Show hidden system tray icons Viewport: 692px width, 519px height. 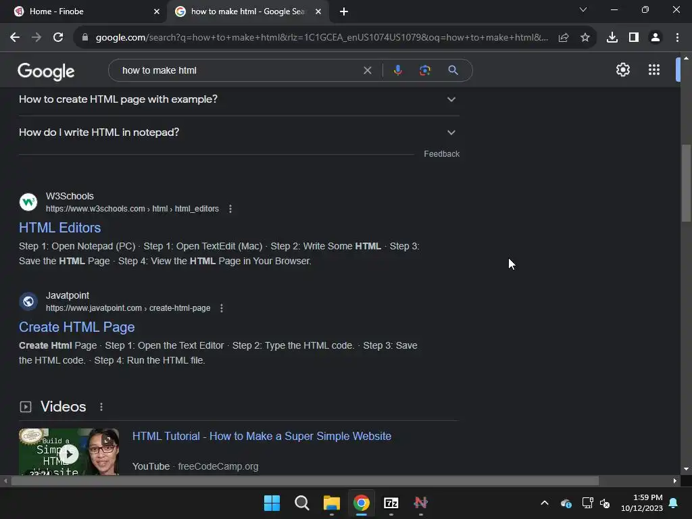[545, 503]
